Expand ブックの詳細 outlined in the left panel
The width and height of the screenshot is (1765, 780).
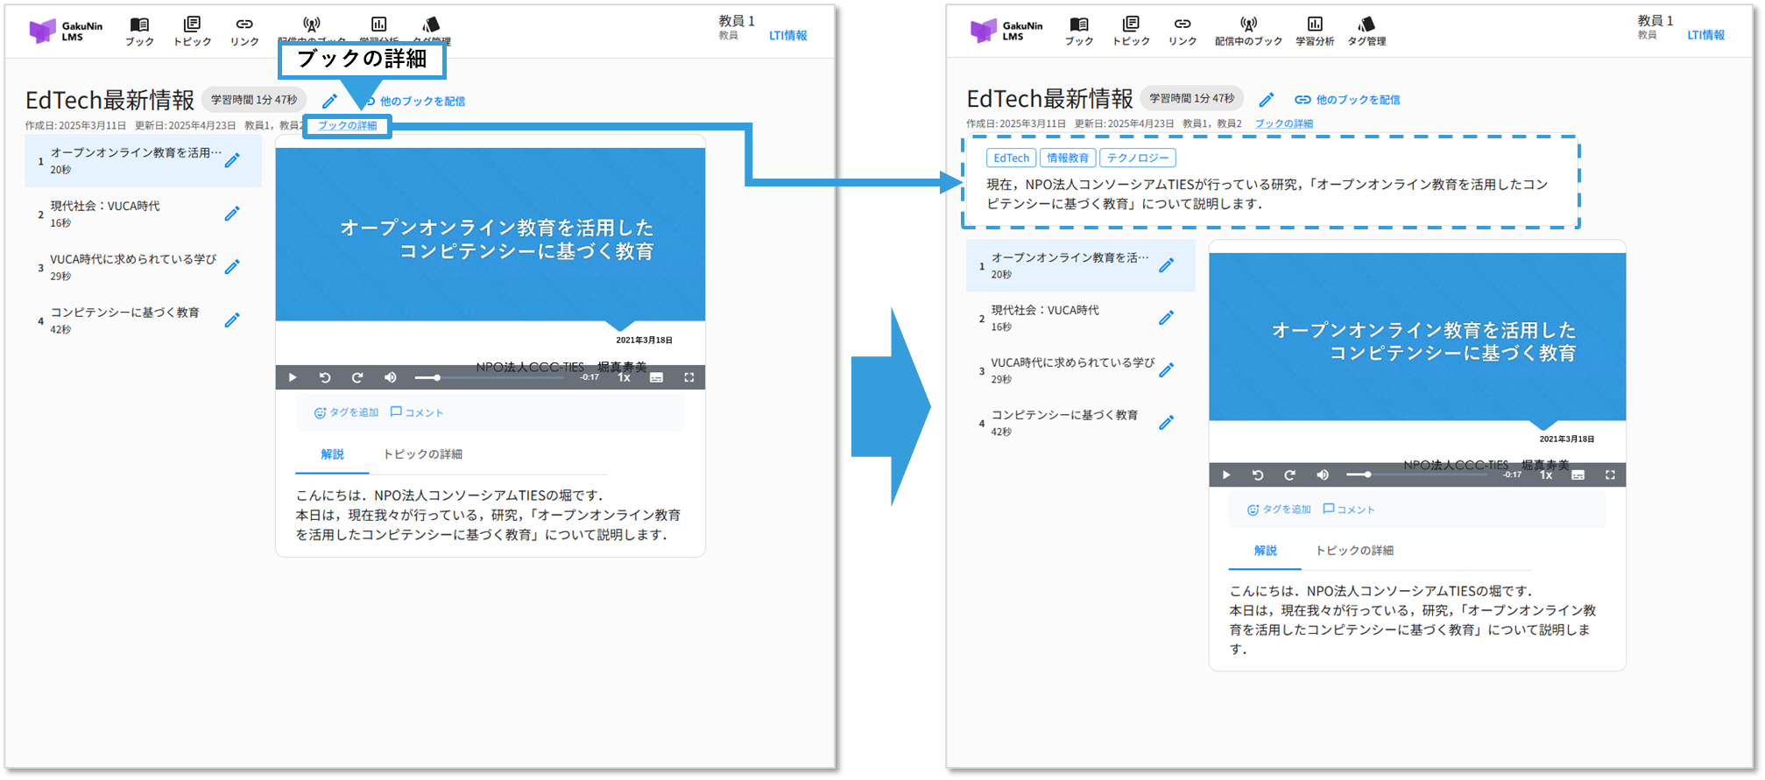pos(348,126)
